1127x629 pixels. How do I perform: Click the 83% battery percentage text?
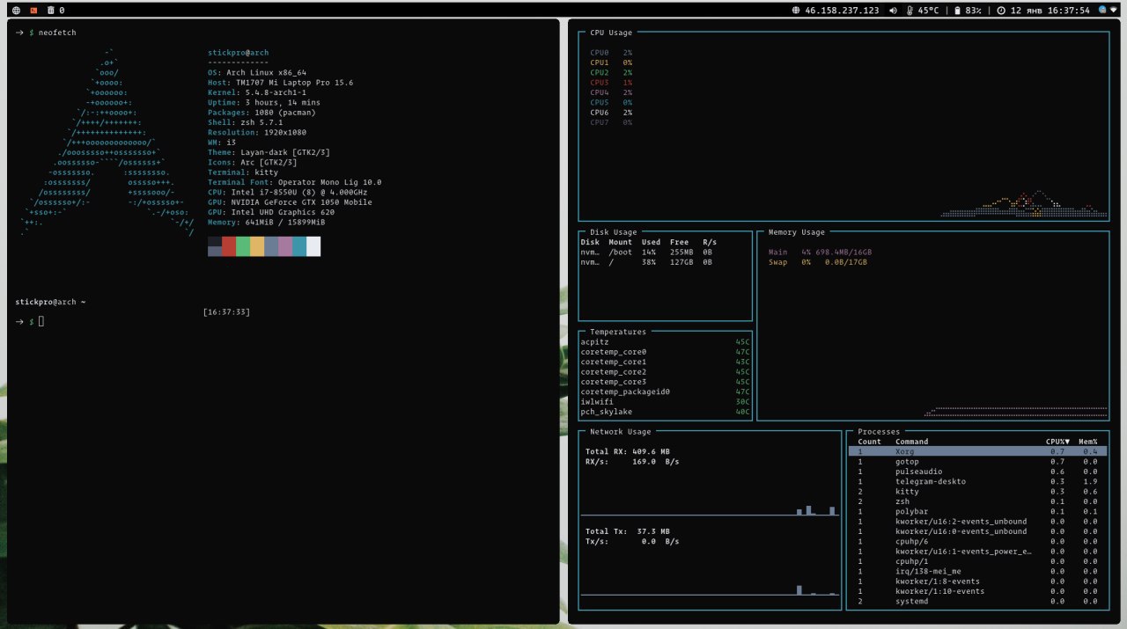coord(973,11)
